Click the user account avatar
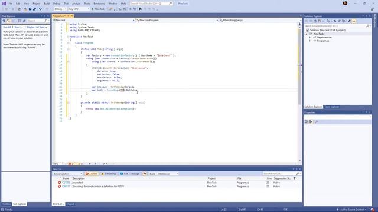The width and height of the screenshot is (378, 212). click(345, 3)
